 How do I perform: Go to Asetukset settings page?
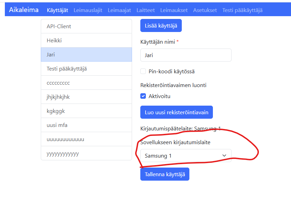pyautogui.click(x=205, y=10)
